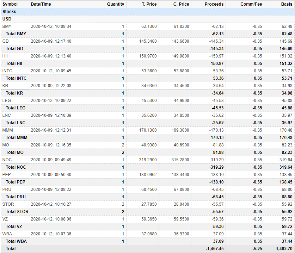Select the Total LNC label
Screen dimensions: 295x253
coord(16,123)
